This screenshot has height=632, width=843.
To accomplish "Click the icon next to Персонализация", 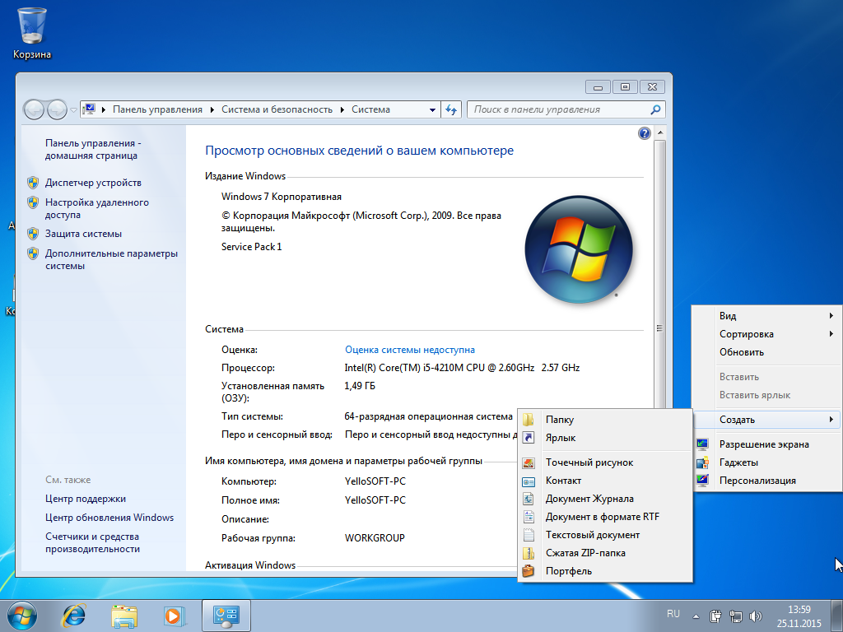I will 702,481.
